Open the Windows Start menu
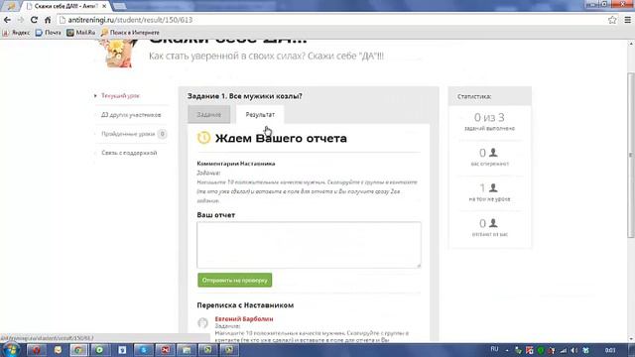This screenshot has height=357, width=635. point(10,350)
